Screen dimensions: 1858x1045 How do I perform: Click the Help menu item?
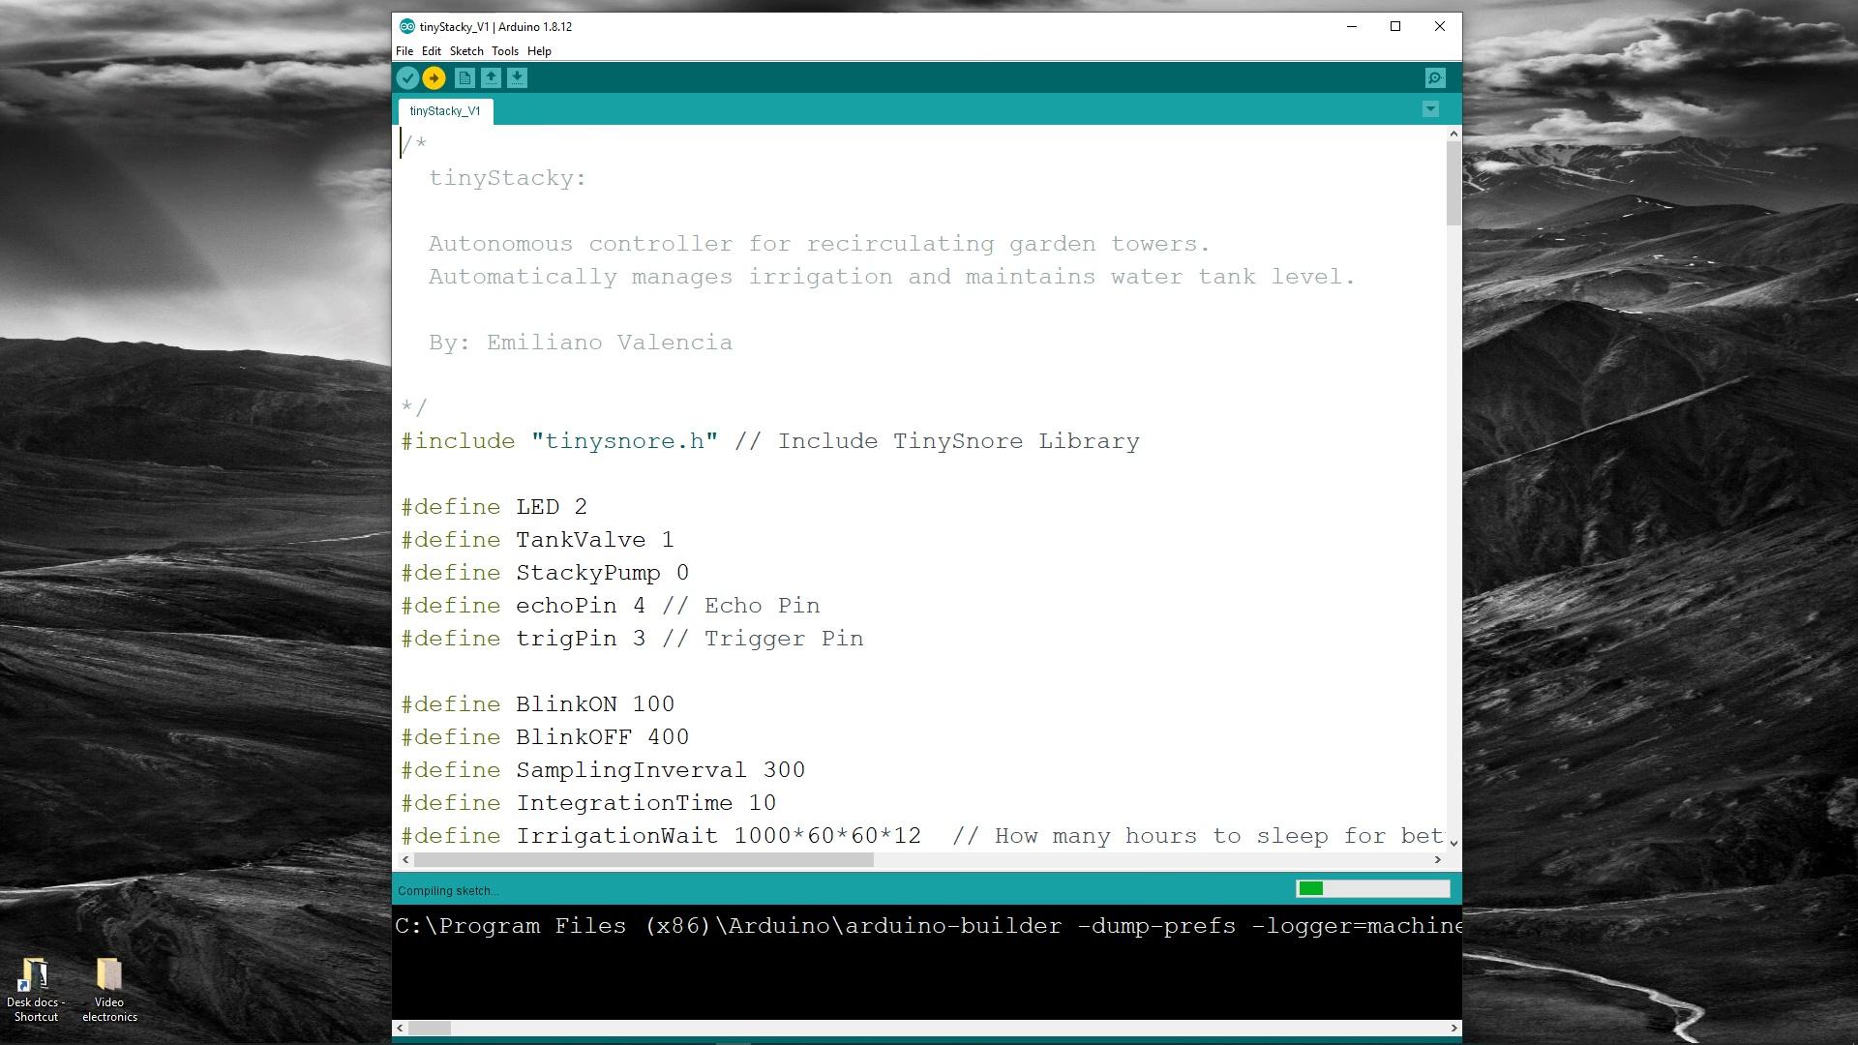[538, 51]
